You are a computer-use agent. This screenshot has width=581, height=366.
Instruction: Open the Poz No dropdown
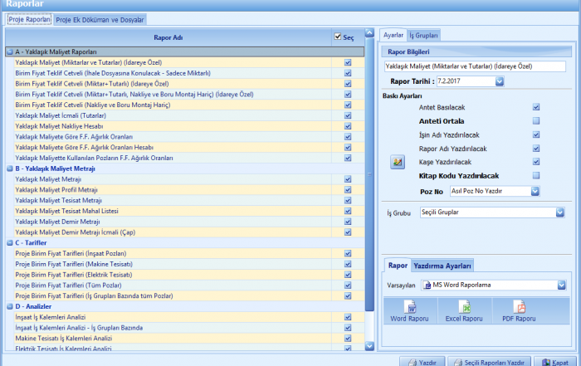[535, 191]
